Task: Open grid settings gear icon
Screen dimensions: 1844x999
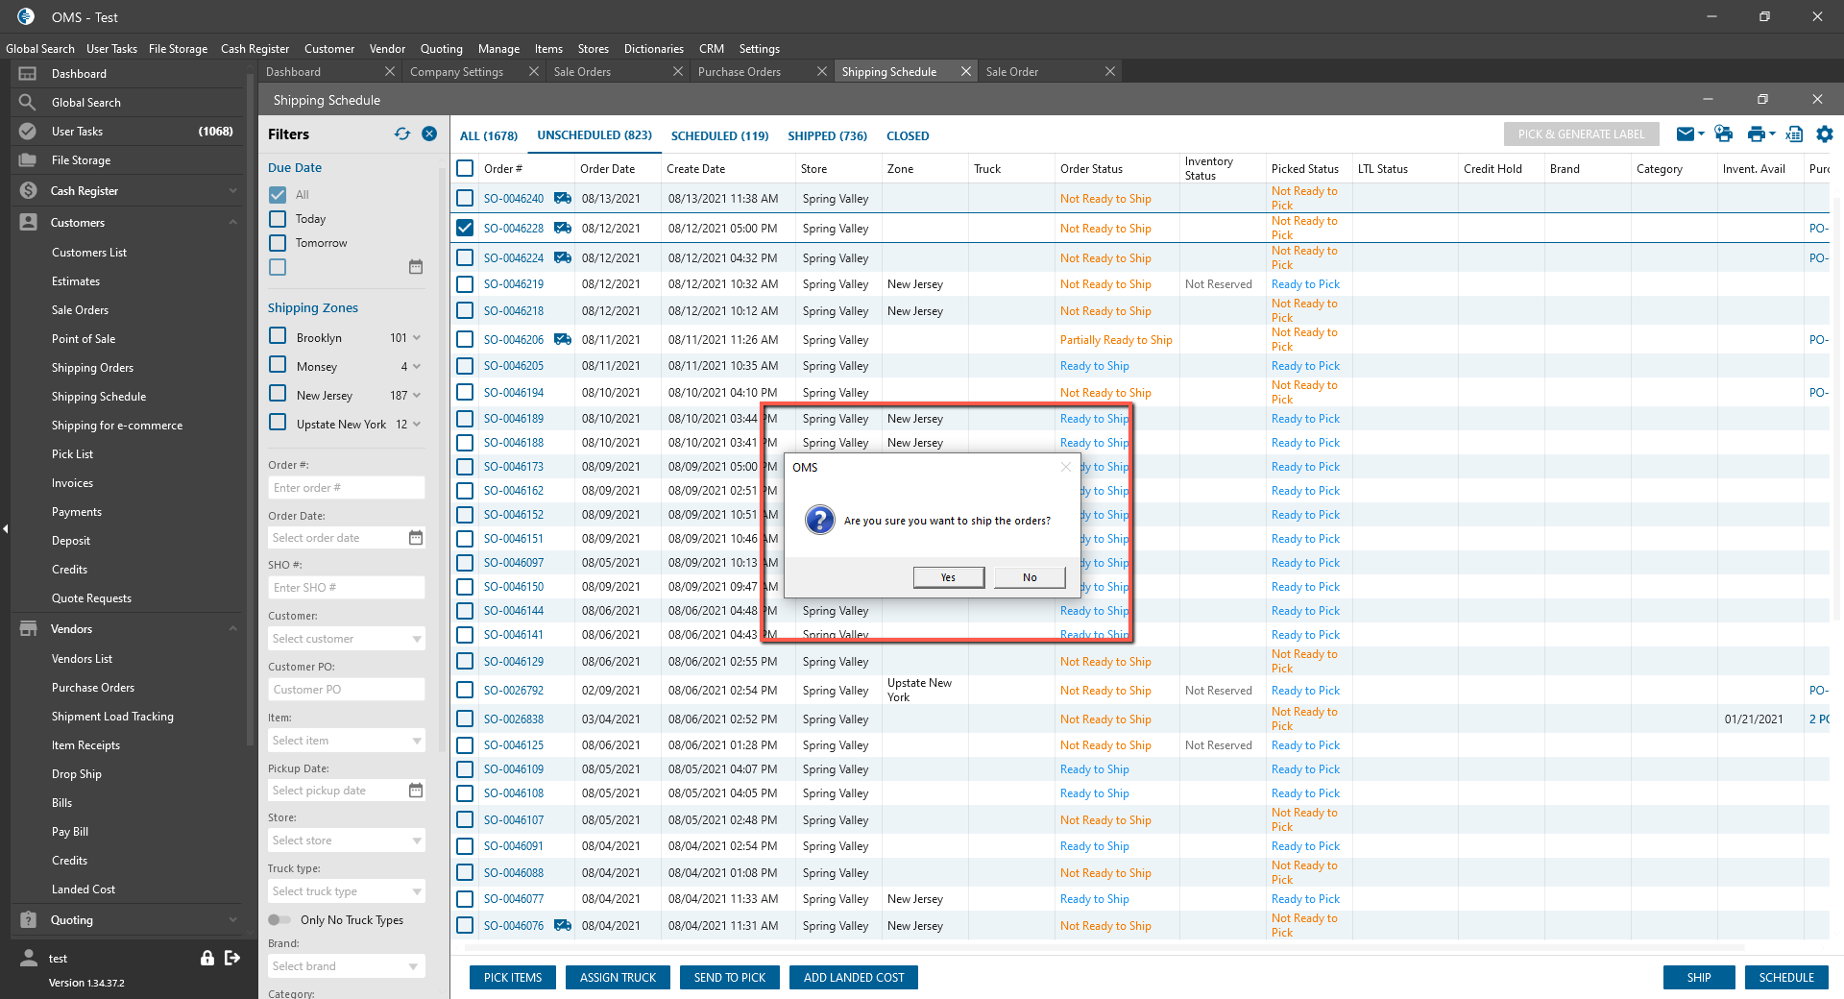Action: [x=1824, y=134]
